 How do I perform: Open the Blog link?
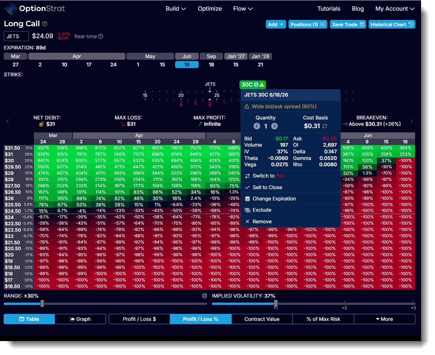358,9
